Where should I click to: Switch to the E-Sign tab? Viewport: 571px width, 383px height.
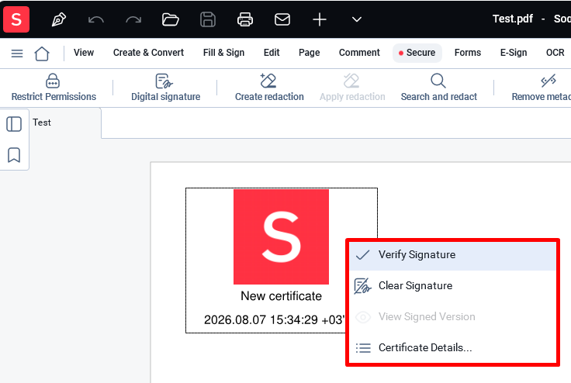click(x=514, y=53)
